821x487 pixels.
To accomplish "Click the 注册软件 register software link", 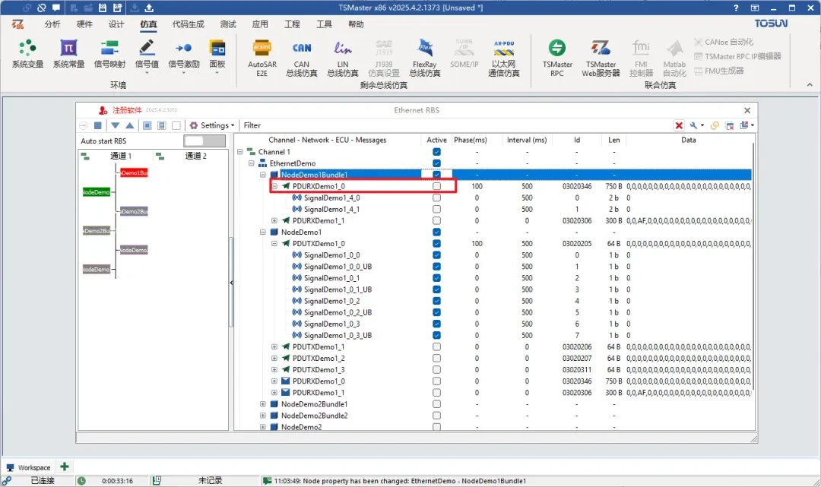I will pyautogui.click(x=126, y=110).
